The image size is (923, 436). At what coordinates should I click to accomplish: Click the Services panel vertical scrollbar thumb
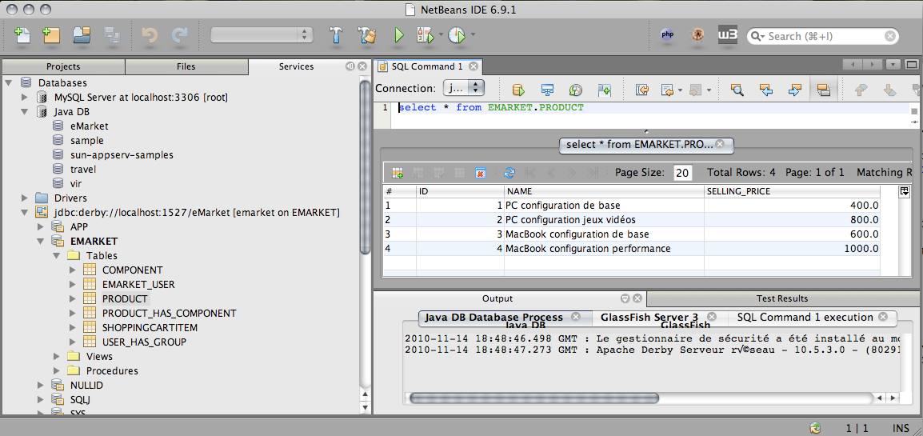(366, 166)
